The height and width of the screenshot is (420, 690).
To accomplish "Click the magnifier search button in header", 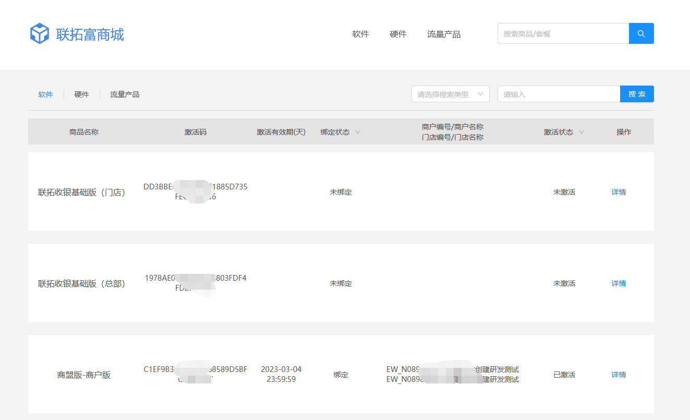I will pos(641,33).
